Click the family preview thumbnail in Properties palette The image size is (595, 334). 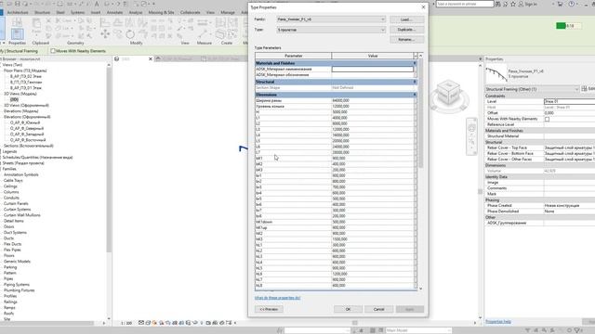click(496, 73)
